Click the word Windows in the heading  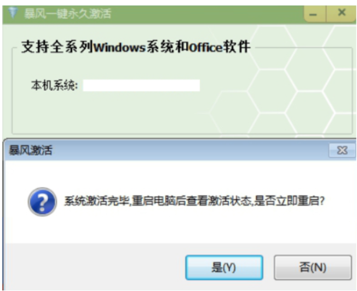(119, 47)
